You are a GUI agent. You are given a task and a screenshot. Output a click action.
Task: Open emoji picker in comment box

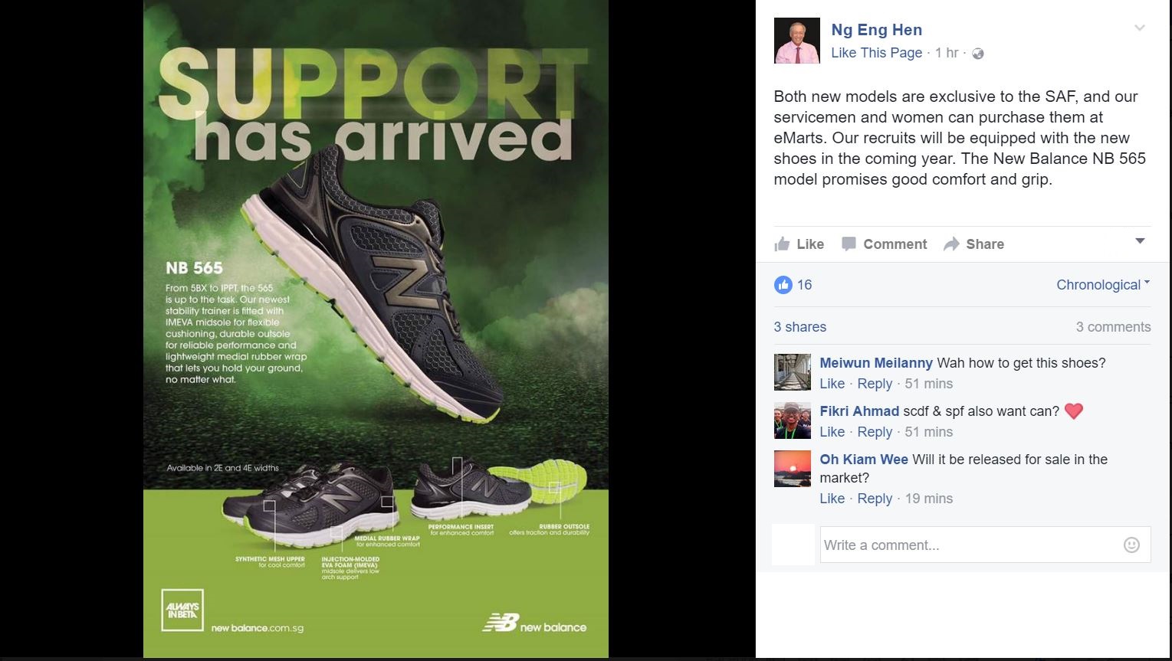pyautogui.click(x=1131, y=545)
